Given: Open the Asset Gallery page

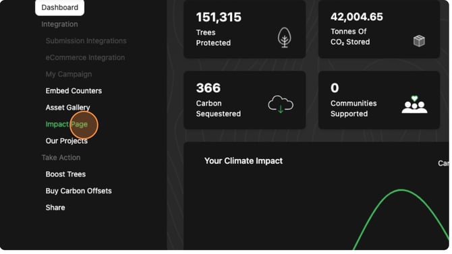Looking at the screenshot, I should coord(67,108).
